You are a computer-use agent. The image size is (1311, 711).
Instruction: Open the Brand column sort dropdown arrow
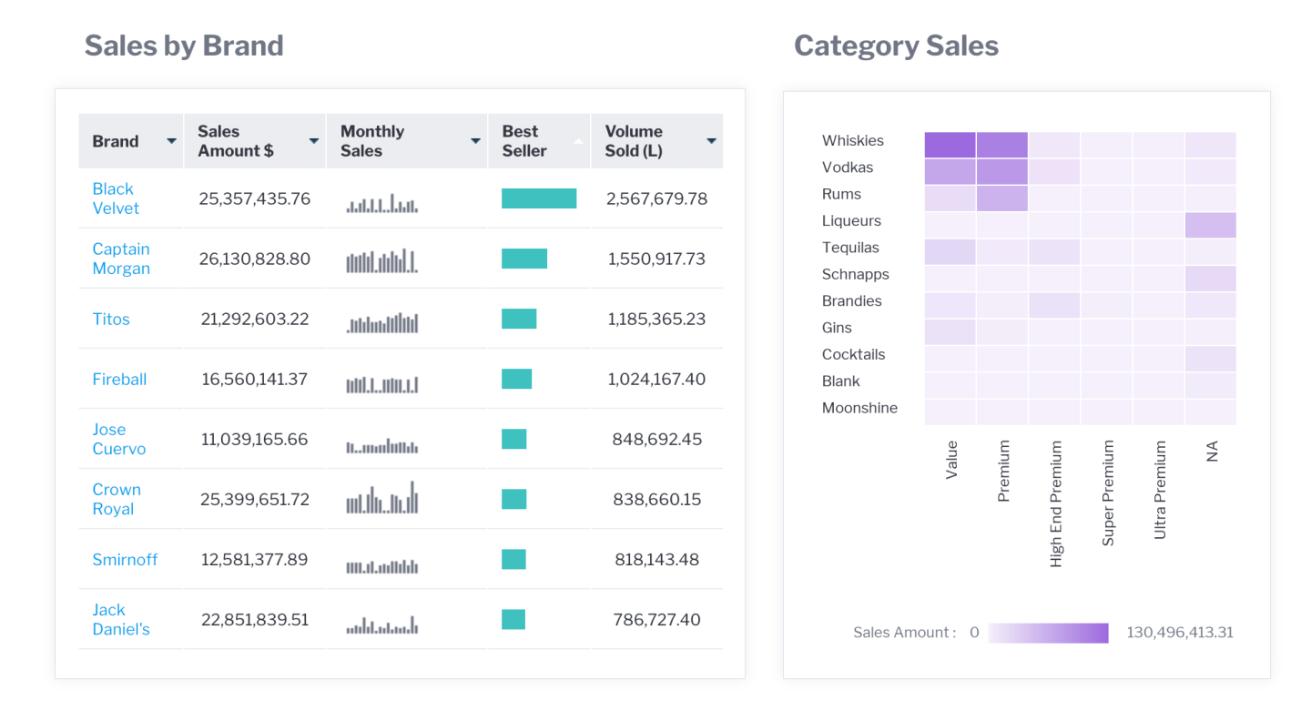click(x=171, y=142)
